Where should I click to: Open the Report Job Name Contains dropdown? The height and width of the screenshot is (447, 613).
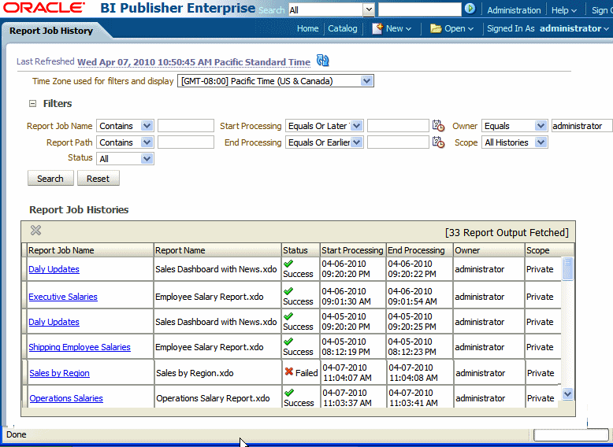point(147,126)
